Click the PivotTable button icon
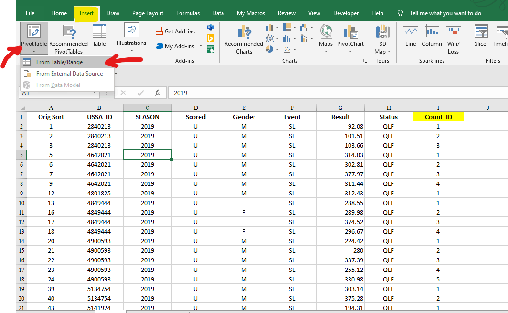Viewport: 508px width, 313px height. [x=34, y=31]
